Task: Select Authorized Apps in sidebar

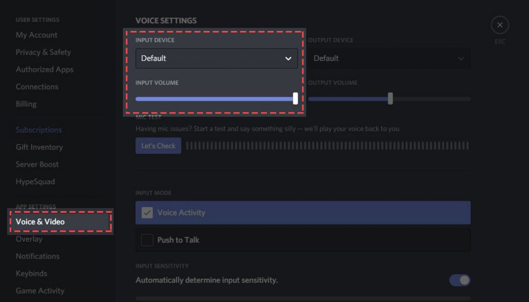Action: 44,70
